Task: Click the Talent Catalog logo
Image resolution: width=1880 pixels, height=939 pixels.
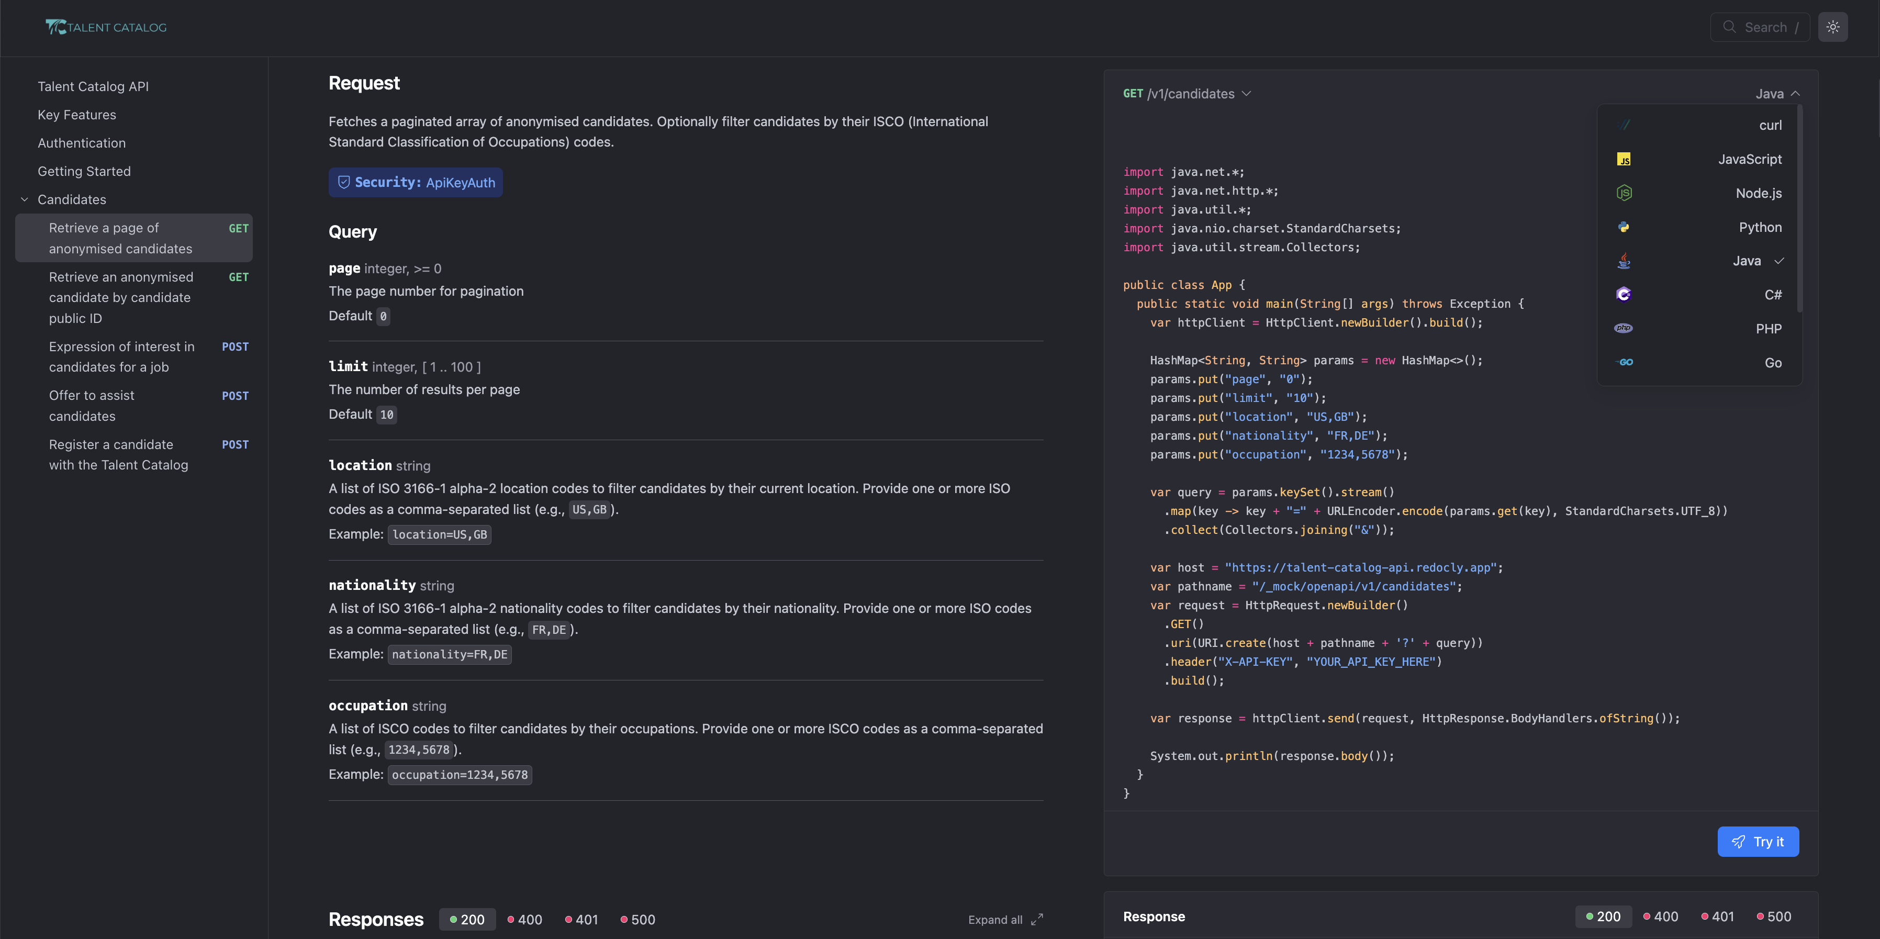Action: tap(106, 27)
